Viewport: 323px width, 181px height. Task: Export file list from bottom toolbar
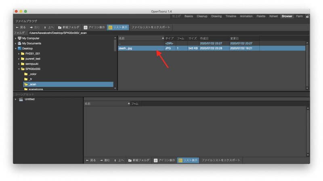(221, 160)
